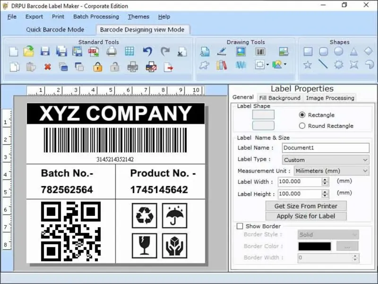Click Get Size From Printer button
The image size is (378, 284).
(x=306, y=206)
